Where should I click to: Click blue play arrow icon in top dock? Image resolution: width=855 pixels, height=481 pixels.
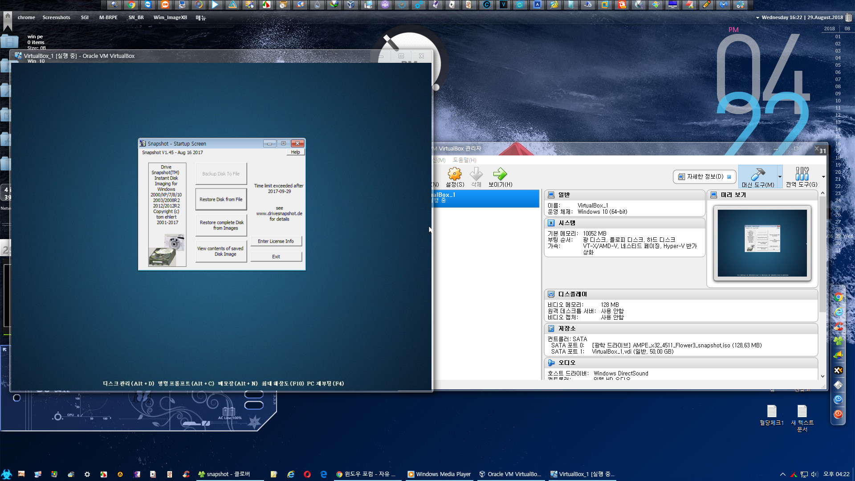pyautogui.click(x=215, y=5)
